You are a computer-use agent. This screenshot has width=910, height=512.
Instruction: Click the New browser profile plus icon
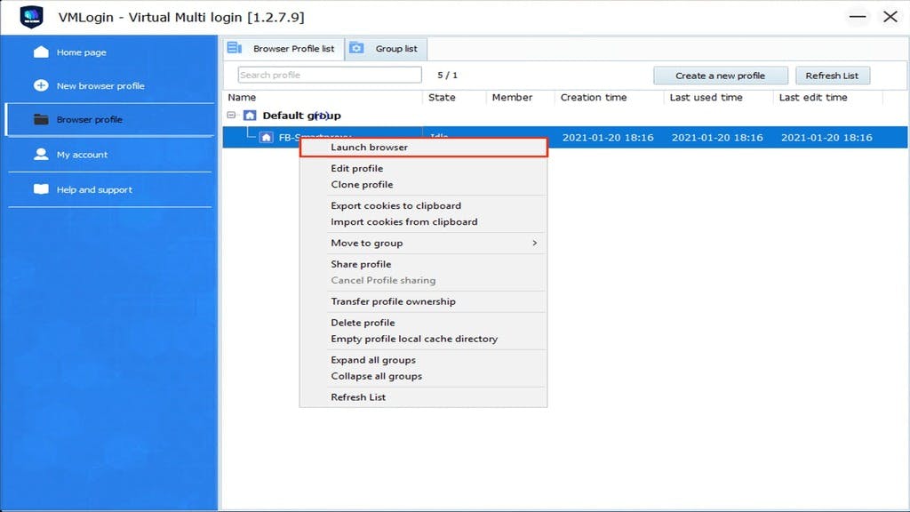click(41, 85)
